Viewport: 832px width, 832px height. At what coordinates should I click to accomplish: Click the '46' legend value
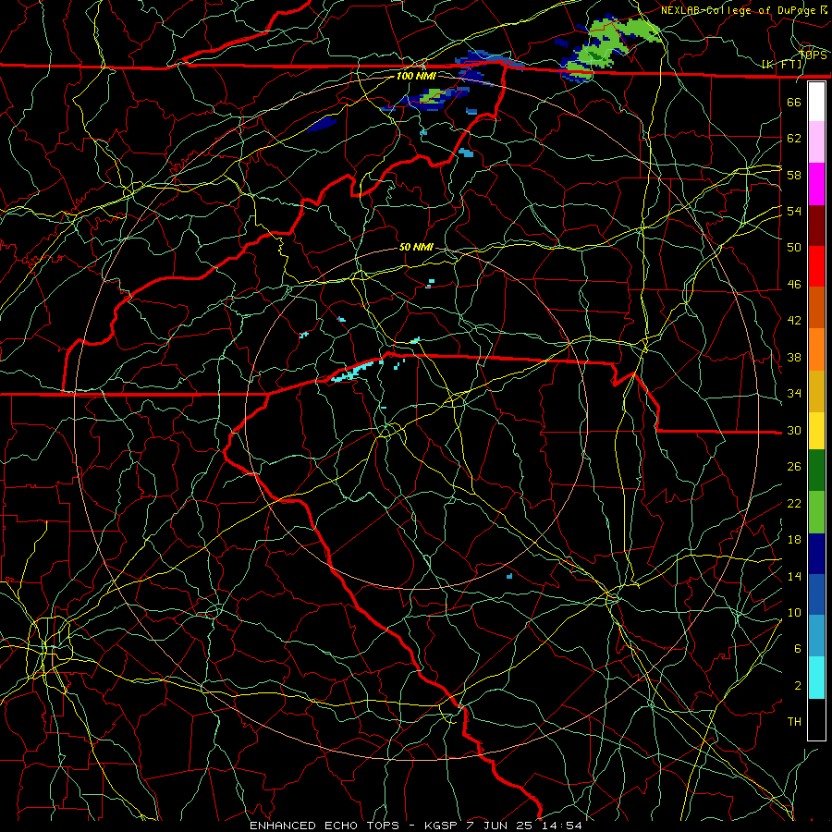coord(794,285)
